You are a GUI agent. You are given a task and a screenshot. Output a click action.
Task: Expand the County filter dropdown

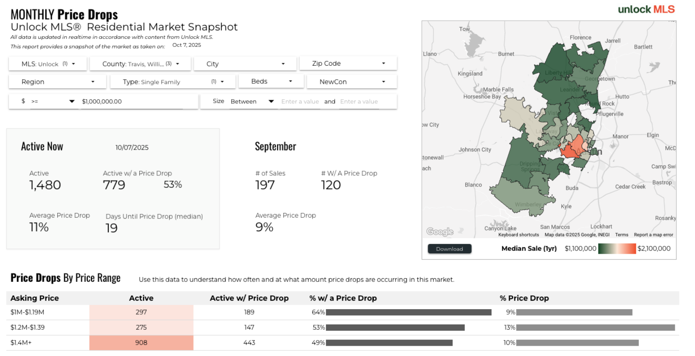point(141,64)
